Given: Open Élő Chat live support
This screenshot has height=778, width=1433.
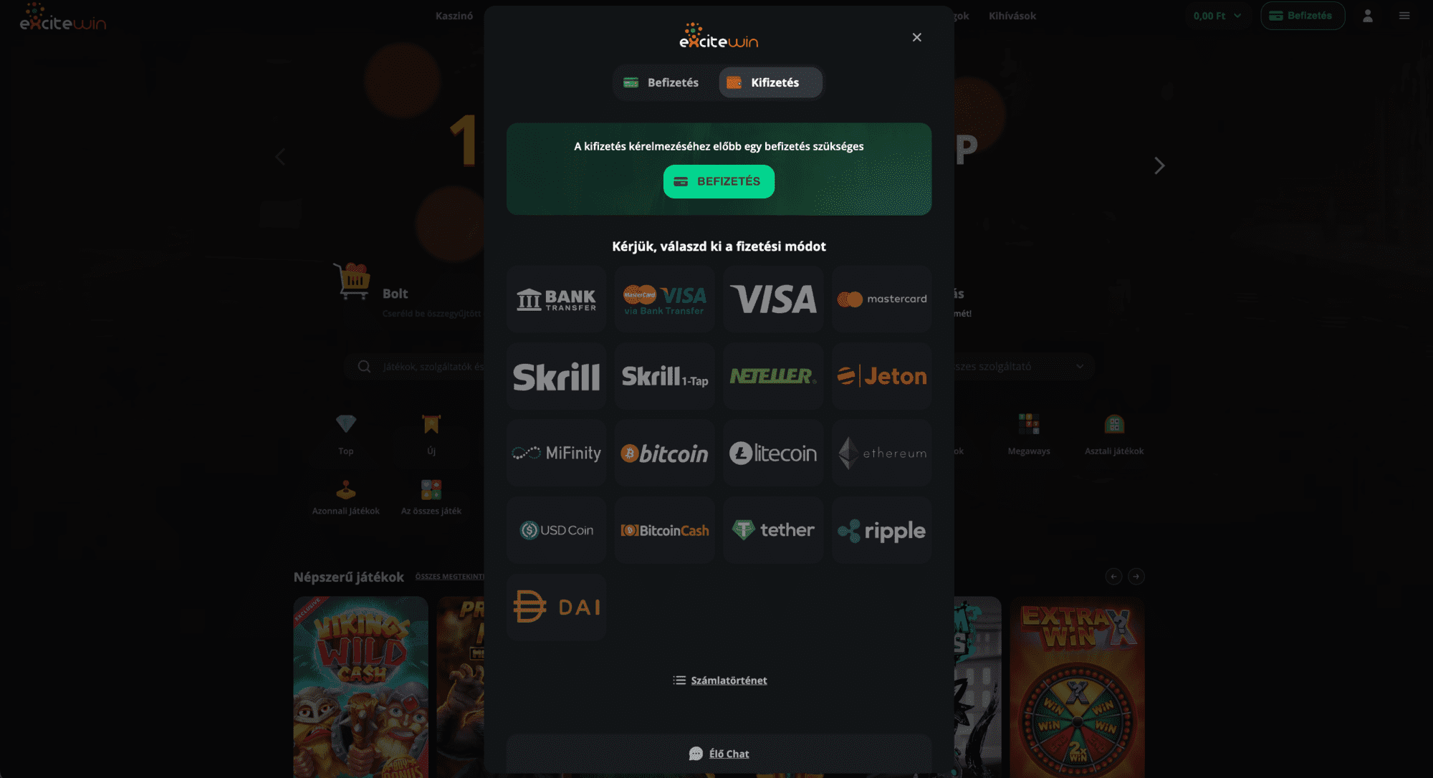Looking at the screenshot, I should coord(719,753).
